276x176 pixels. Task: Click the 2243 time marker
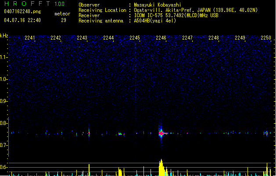[82, 38]
